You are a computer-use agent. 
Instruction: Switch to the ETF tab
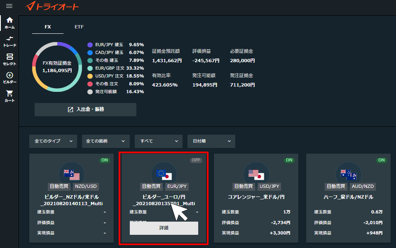(x=79, y=27)
